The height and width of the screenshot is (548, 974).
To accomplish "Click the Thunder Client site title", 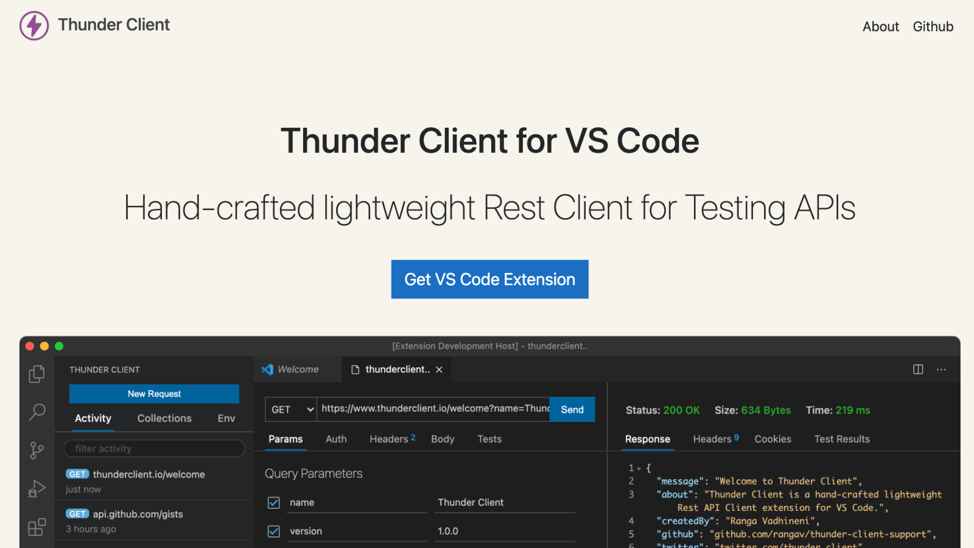I will pos(114,25).
